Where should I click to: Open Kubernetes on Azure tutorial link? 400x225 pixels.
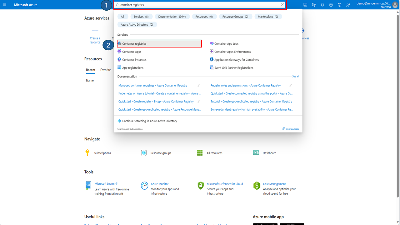click(x=160, y=93)
